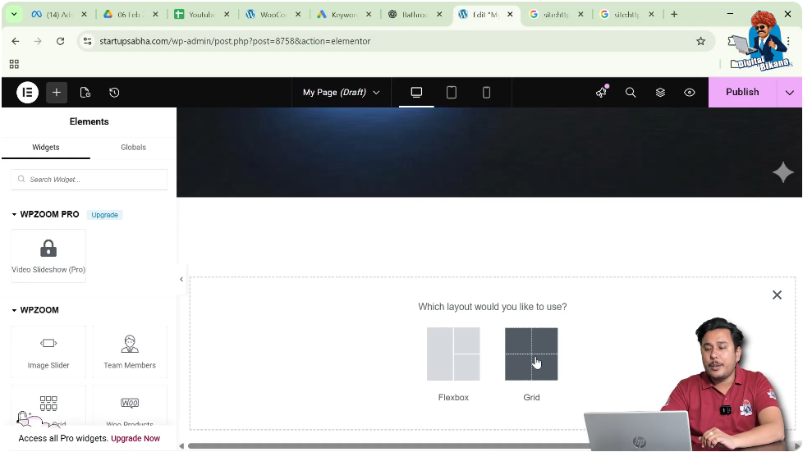Open the Chrome three-dot menu
This screenshot has width=803, height=452.
[x=789, y=41]
